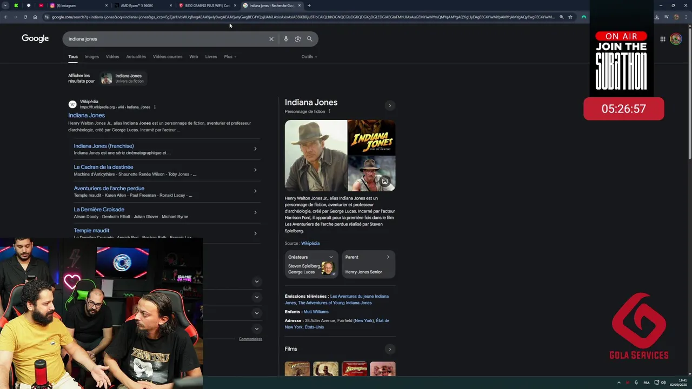The image size is (692, 389).
Task: Select the Vidéos search filter
Action: [112, 57]
